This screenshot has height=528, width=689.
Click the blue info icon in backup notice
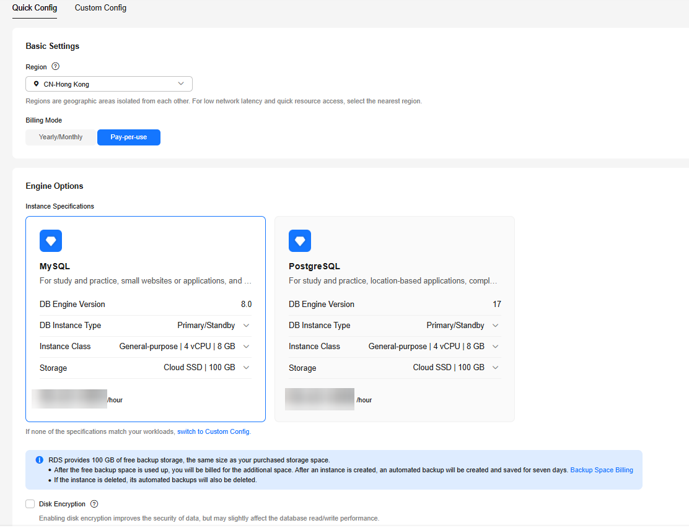tap(39, 460)
